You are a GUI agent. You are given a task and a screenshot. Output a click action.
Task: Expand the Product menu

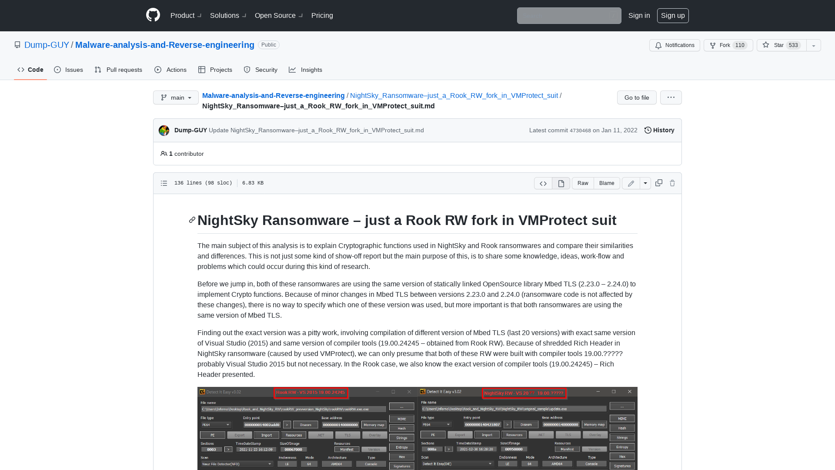(x=186, y=15)
